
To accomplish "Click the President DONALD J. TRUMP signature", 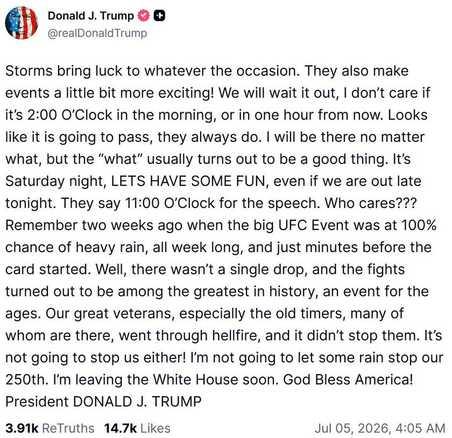I will [x=103, y=401].
